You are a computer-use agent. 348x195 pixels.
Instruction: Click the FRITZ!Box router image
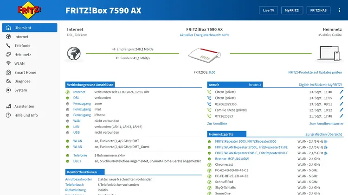tap(205, 55)
